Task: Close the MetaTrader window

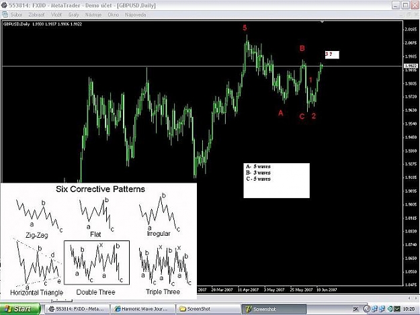Action: pyautogui.click(x=415, y=5)
